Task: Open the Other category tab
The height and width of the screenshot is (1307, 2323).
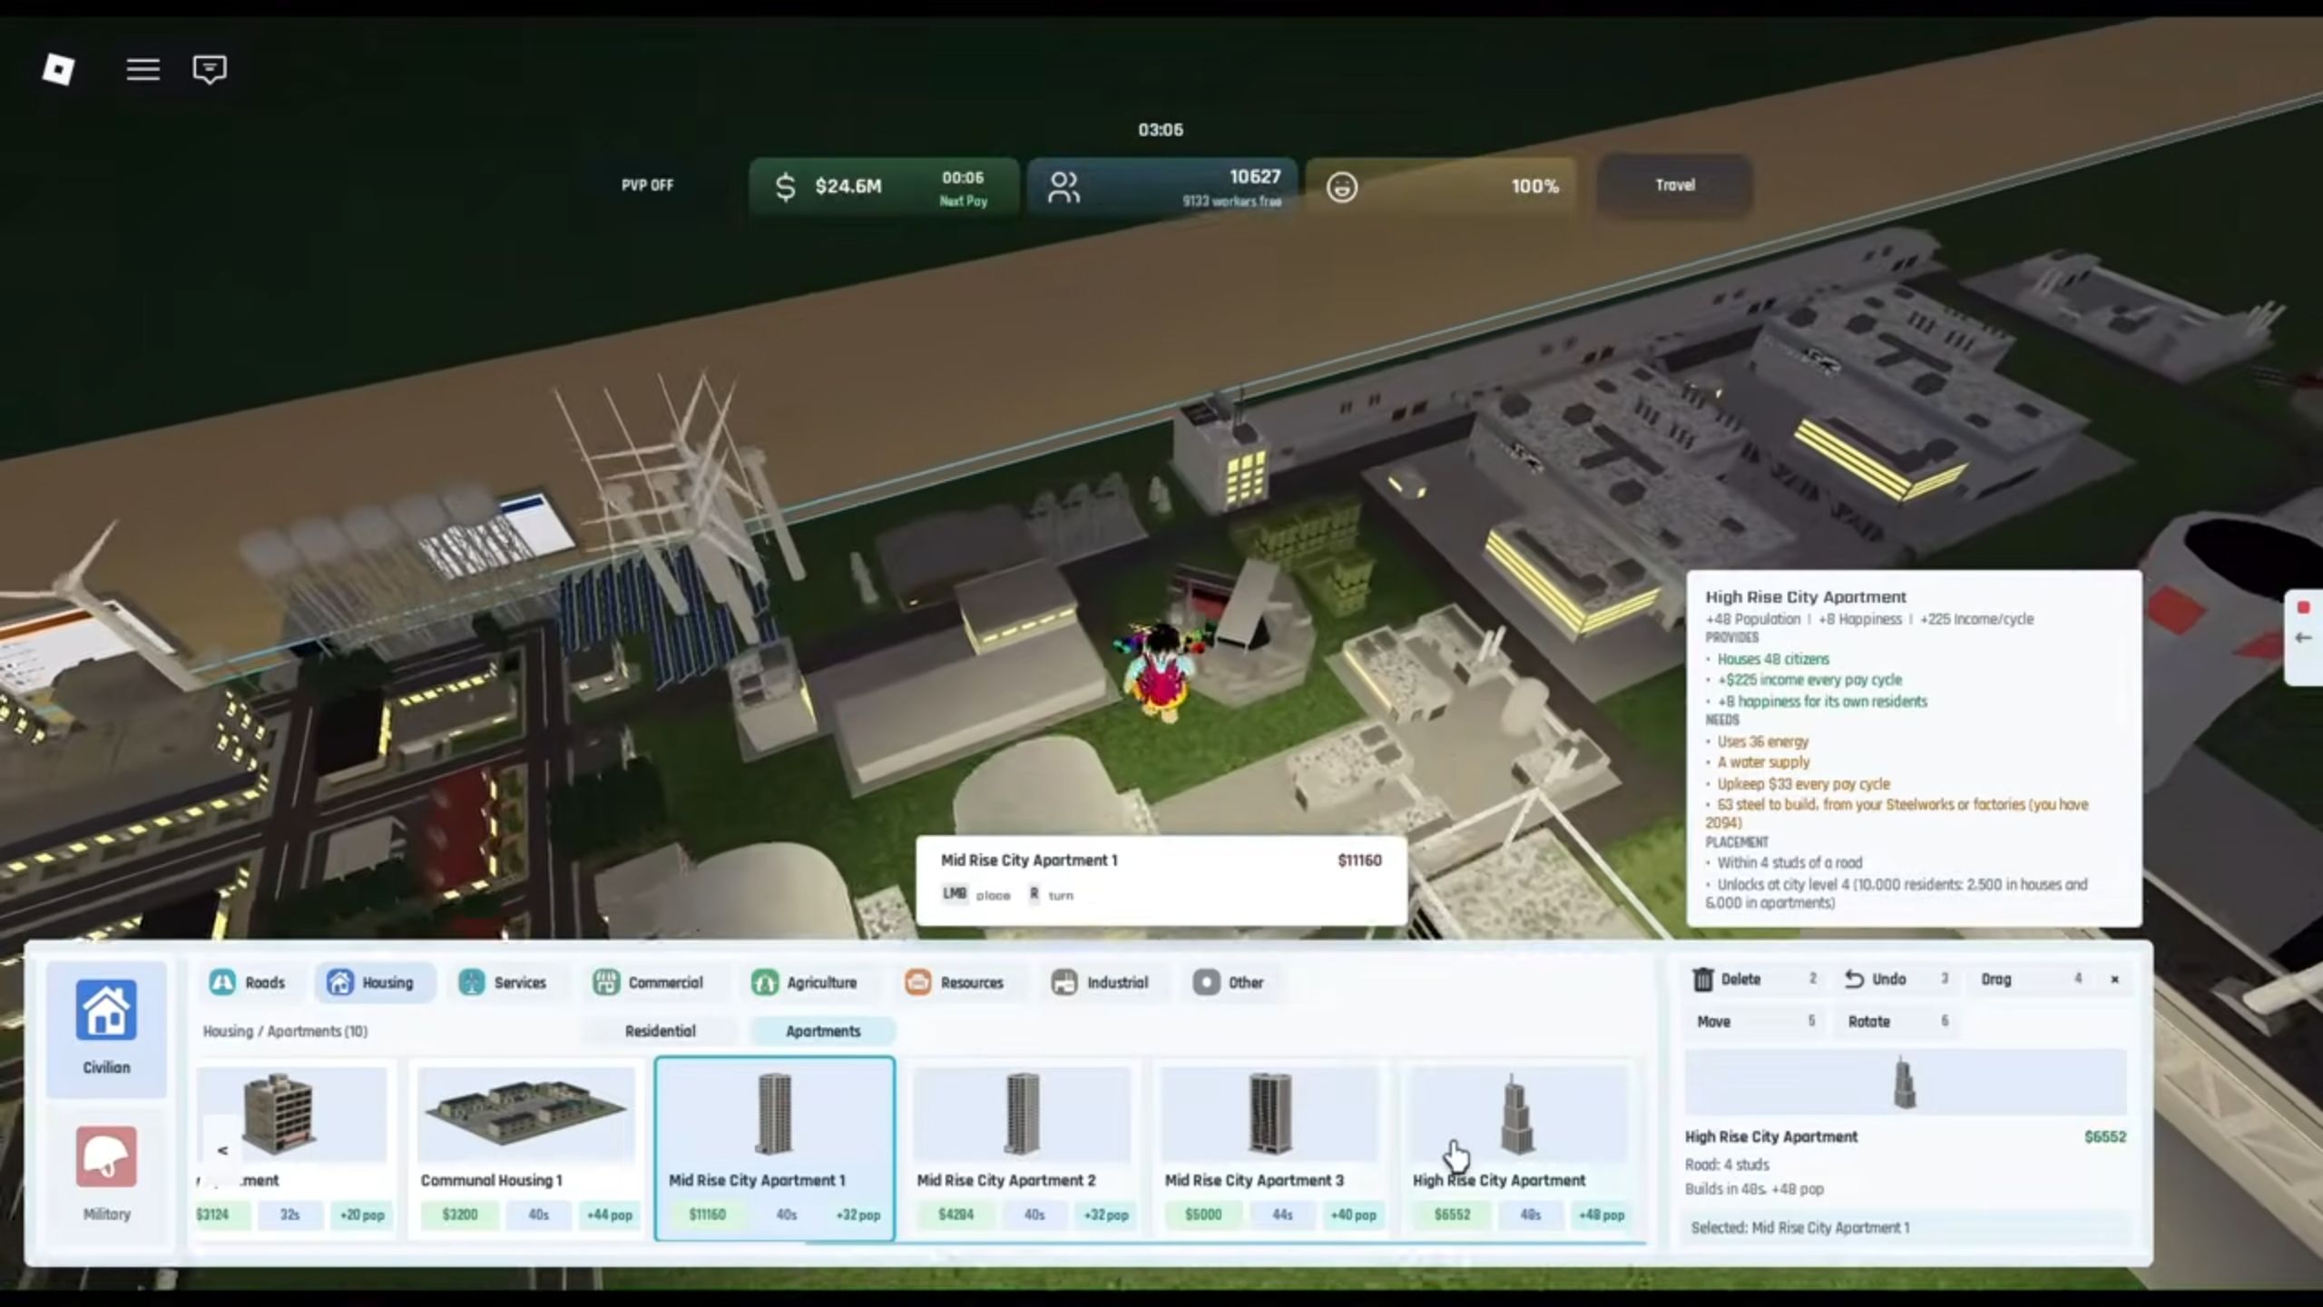Action: pos(1228,982)
